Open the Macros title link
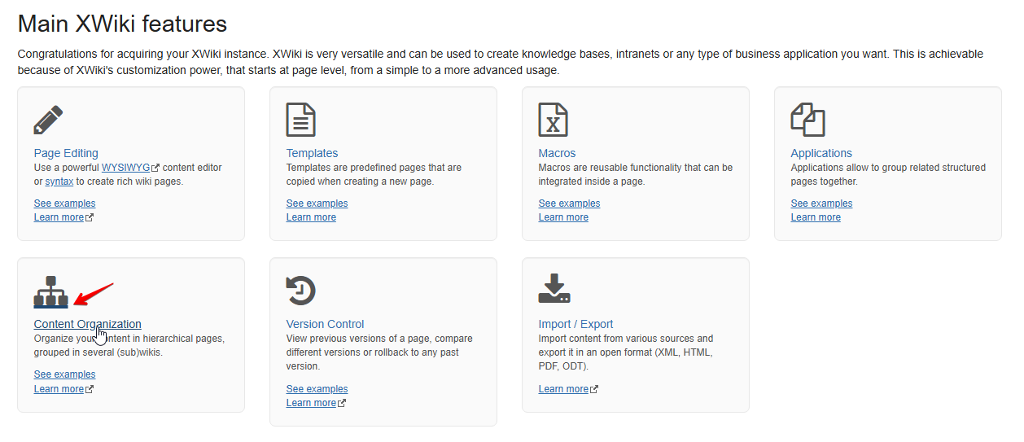Image resolution: width=1024 pixels, height=442 pixels. pyautogui.click(x=557, y=153)
